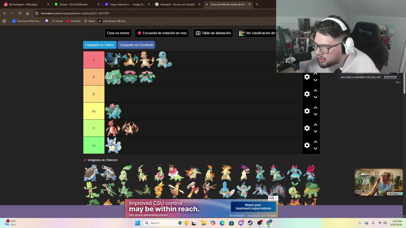Select Charmeleon image in D tier
Screen dimensions: 406x228
(113, 128)
